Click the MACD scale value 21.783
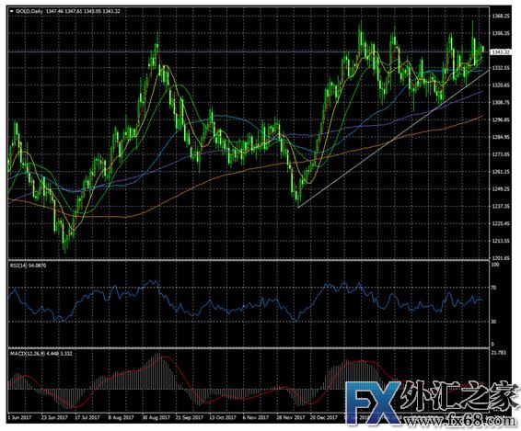Viewport: 521px width, 431px height. [500, 352]
